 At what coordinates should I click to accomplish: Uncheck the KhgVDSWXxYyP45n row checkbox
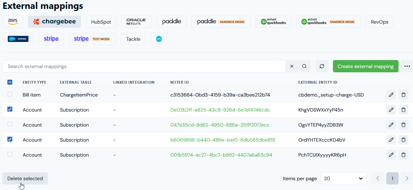click(x=10, y=109)
